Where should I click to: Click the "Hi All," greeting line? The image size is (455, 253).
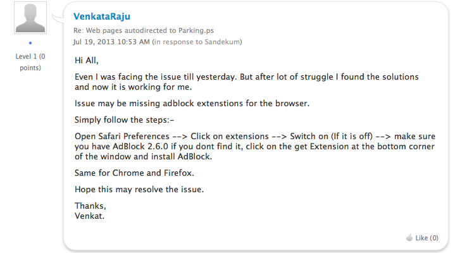point(88,61)
